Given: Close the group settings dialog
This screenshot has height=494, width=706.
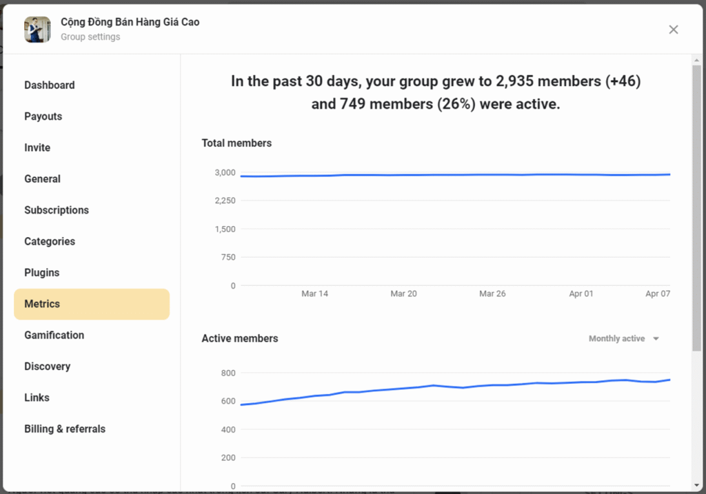Looking at the screenshot, I should click(673, 30).
